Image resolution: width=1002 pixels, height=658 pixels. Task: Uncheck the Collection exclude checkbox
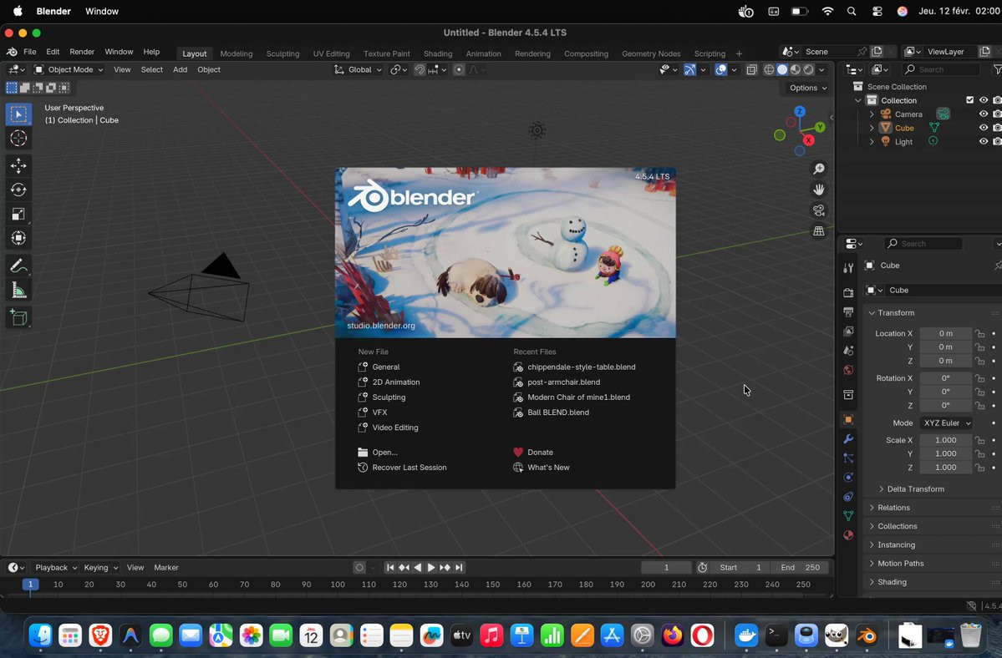pyautogui.click(x=969, y=100)
